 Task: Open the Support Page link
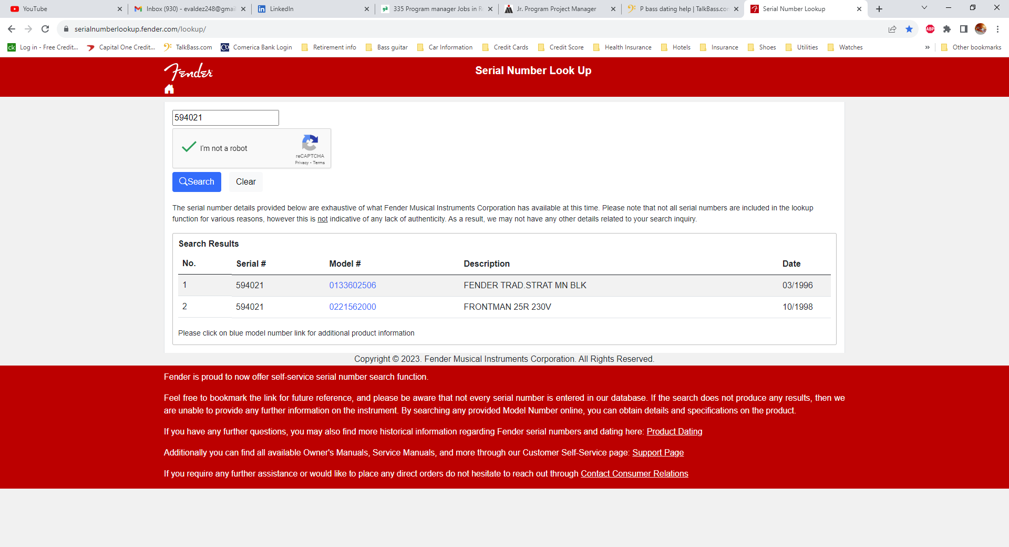(658, 452)
